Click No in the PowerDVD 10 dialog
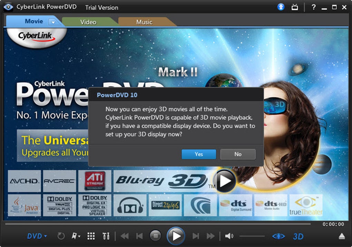Viewport: 352px width, 247px height. [238, 154]
